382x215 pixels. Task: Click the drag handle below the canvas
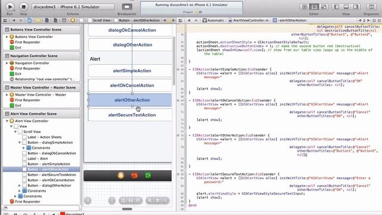(x=127, y=209)
